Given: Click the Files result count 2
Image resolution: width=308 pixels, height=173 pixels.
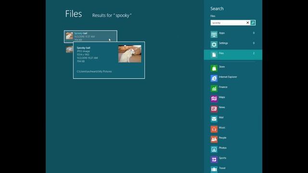Looking at the screenshot, I should coord(254,53).
